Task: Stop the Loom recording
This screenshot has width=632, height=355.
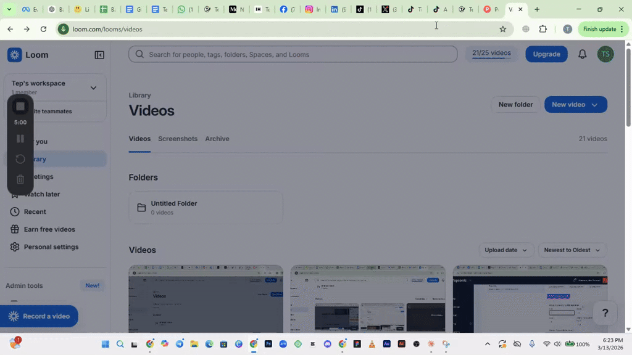Action: tap(20, 106)
